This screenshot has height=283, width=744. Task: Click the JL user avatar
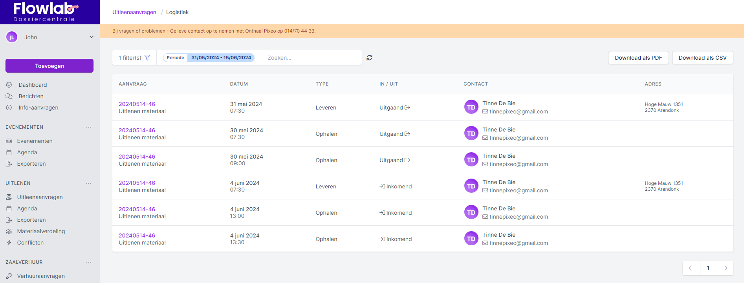(12, 37)
